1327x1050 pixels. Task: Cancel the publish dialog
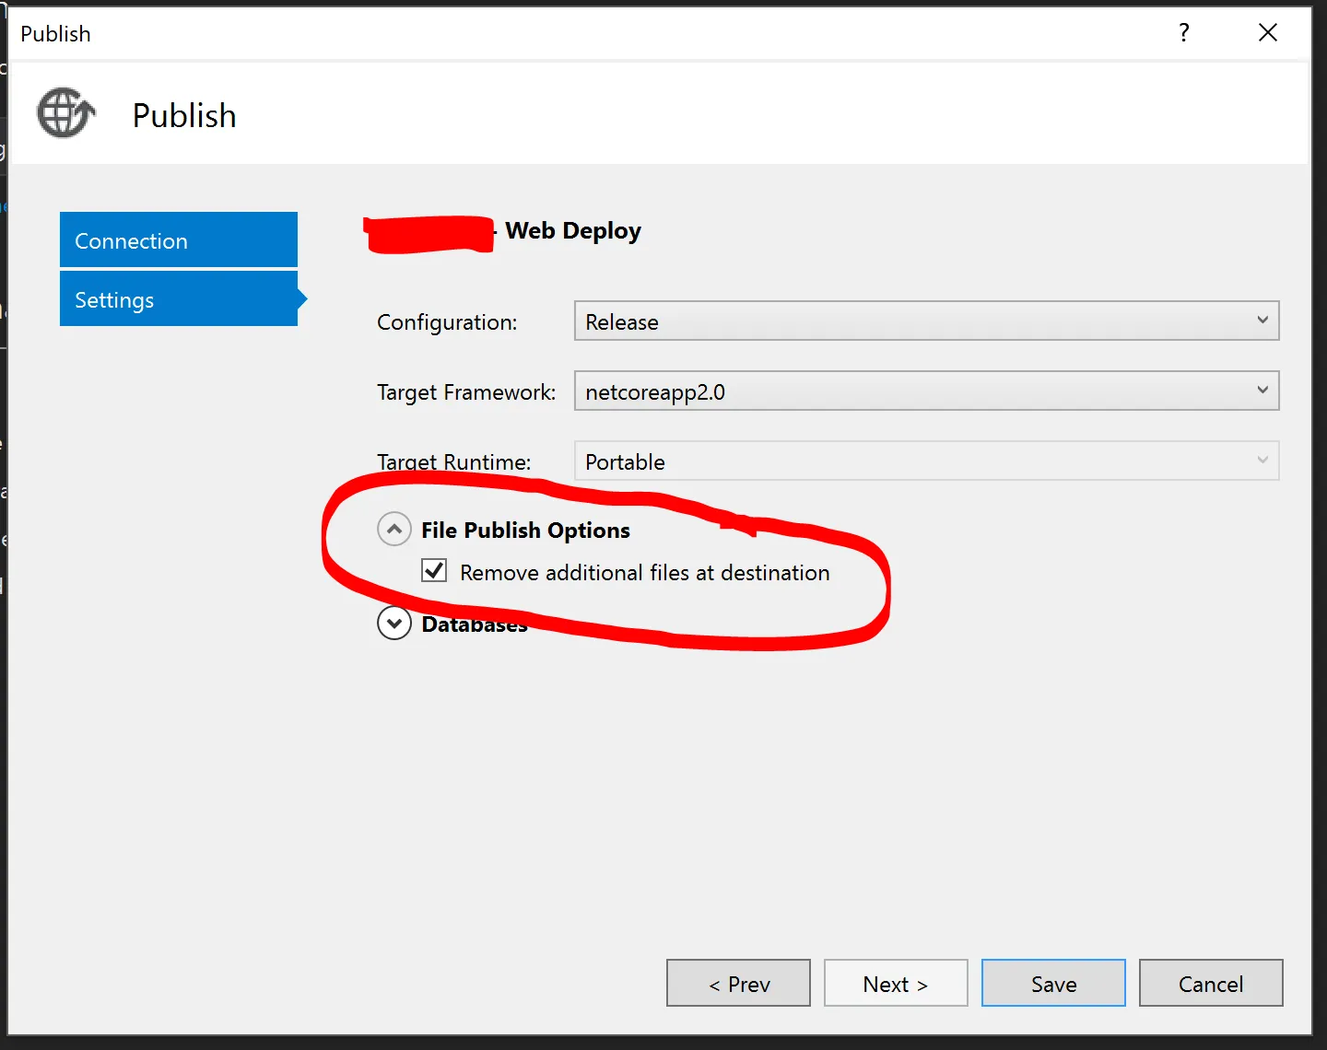click(x=1211, y=983)
